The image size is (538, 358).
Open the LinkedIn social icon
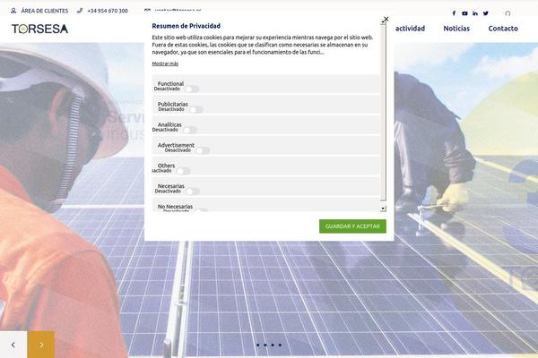click(475, 13)
